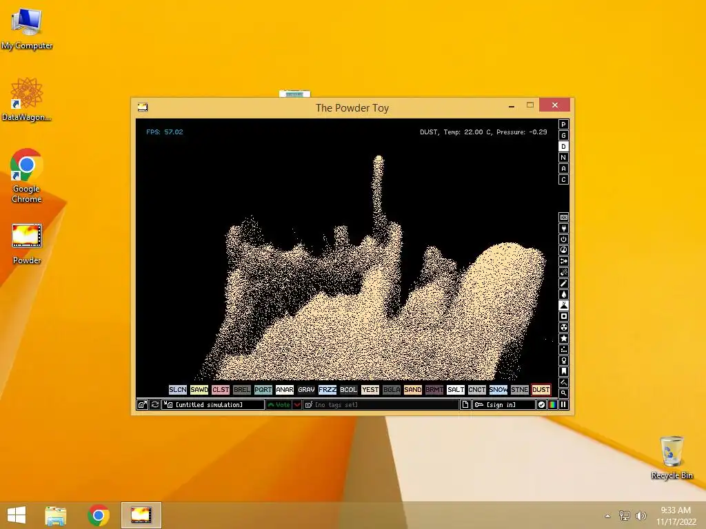Select the D display mode button
The image size is (706, 529).
tap(563, 147)
